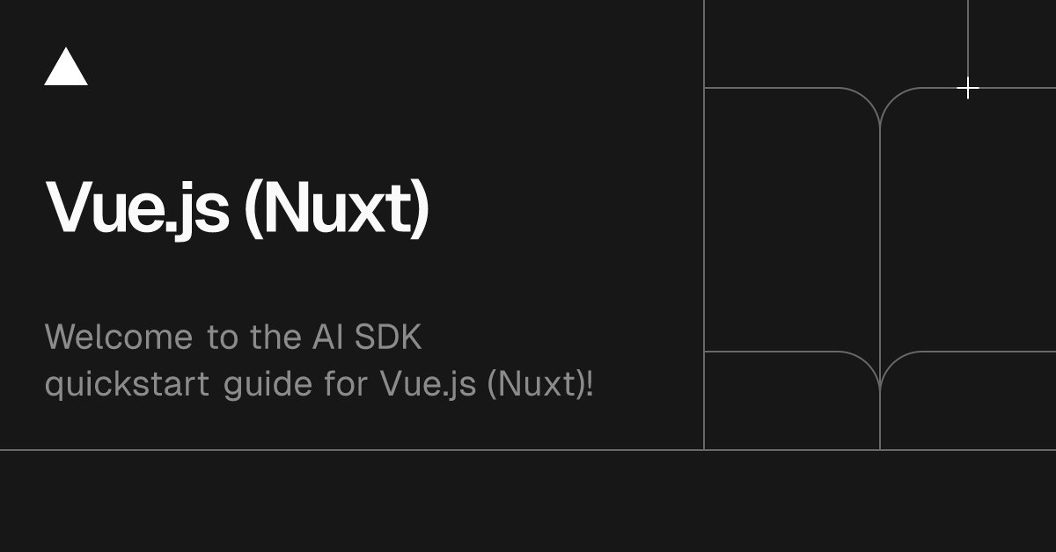Click the narrow top-right corner grid cell
Screen dimensions: 1056x552
point(1012,44)
